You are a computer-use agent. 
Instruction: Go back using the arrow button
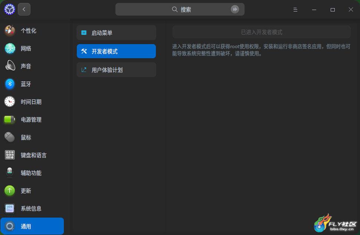[x=24, y=9]
